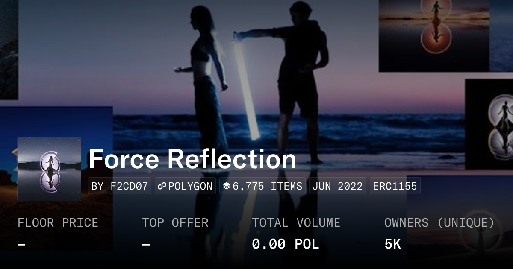Open the top-right sunset reflection artwork thumbnail
The height and width of the screenshot is (269, 513).
click(434, 36)
